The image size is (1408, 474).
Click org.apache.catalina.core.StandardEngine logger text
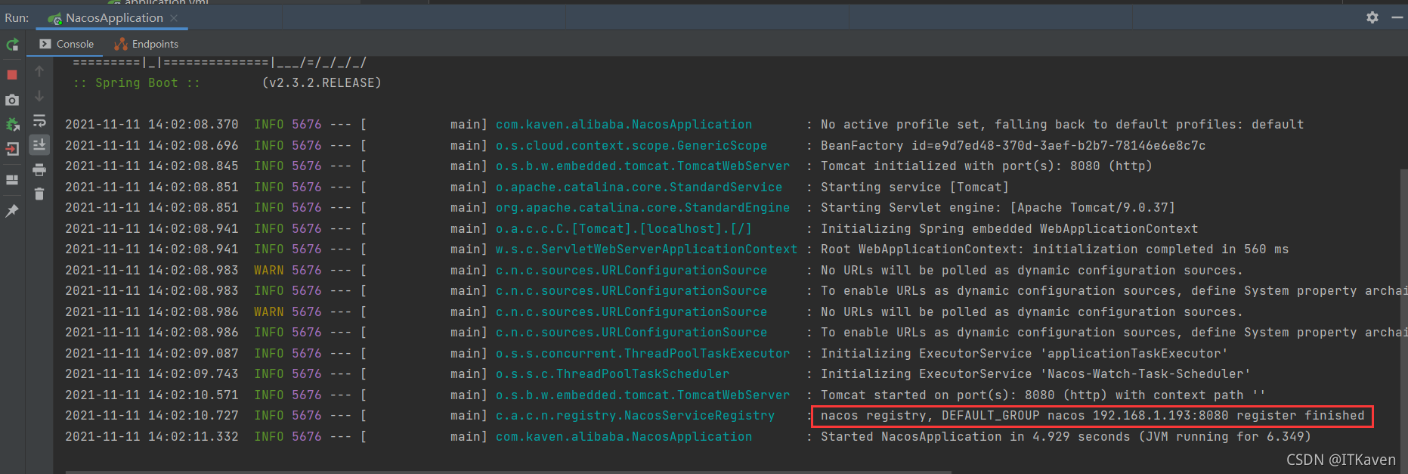click(642, 207)
